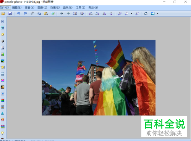
Task: Click the fit-to-window frame icon
Action: pos(75,13)
